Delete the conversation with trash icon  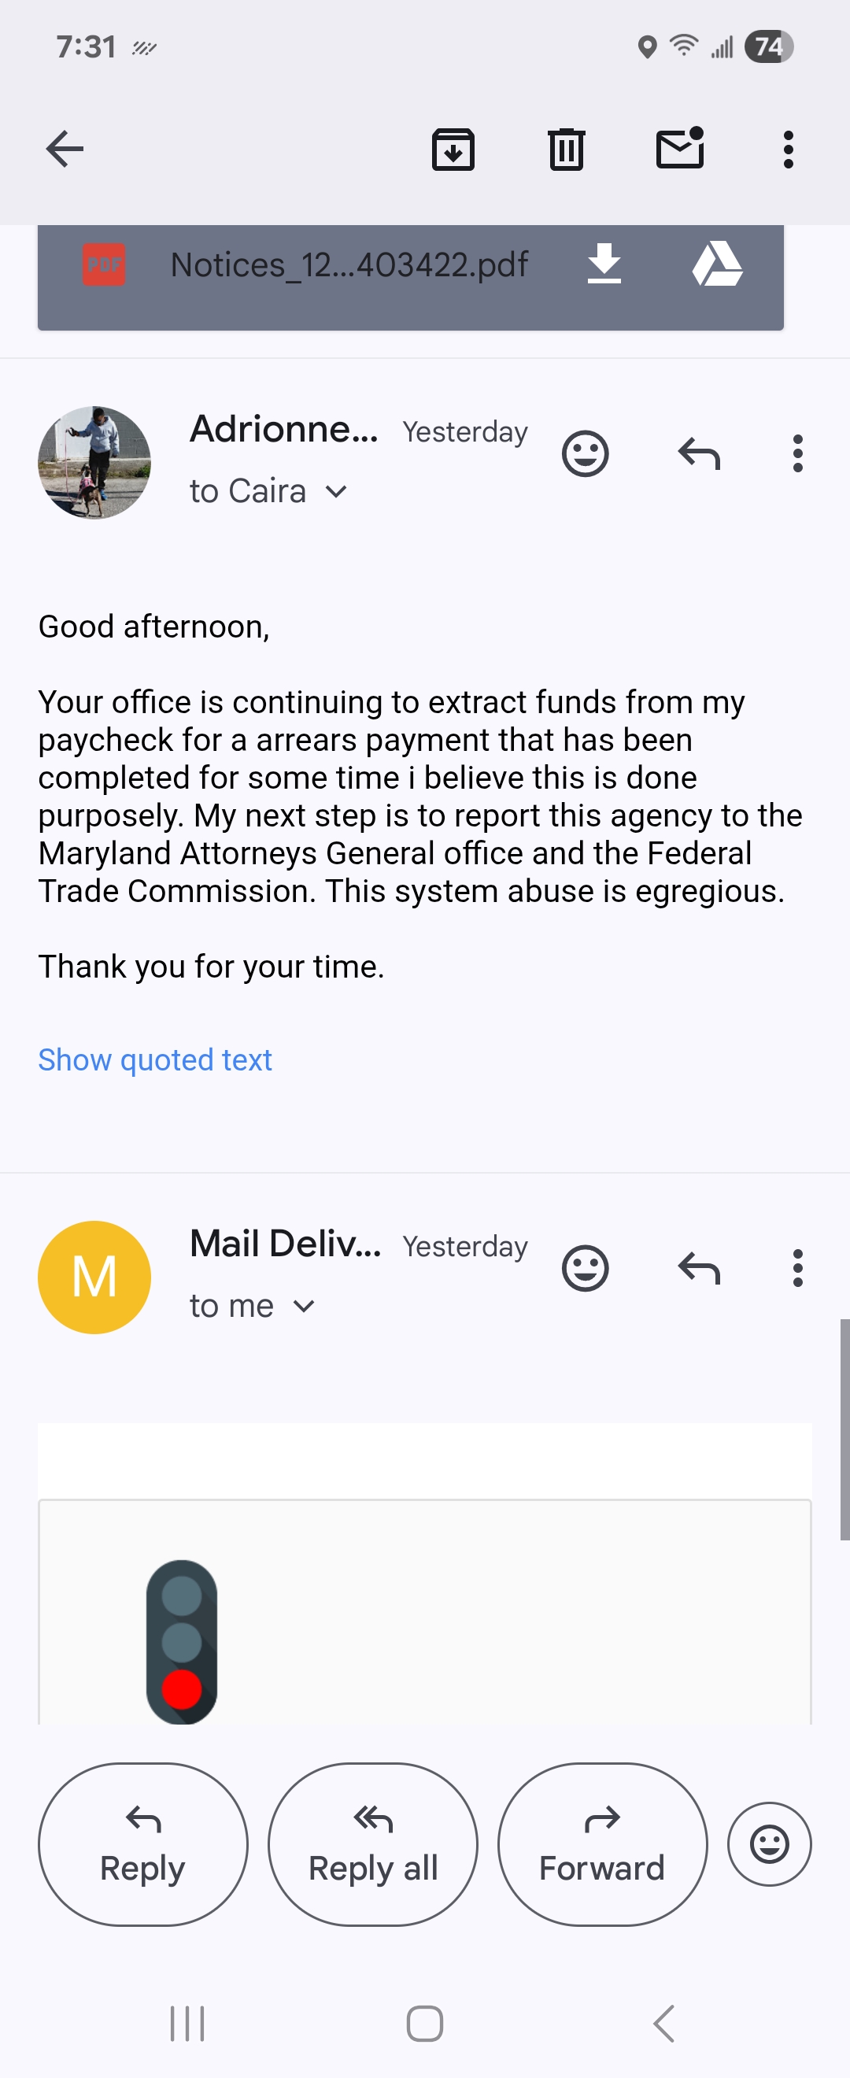566,150
